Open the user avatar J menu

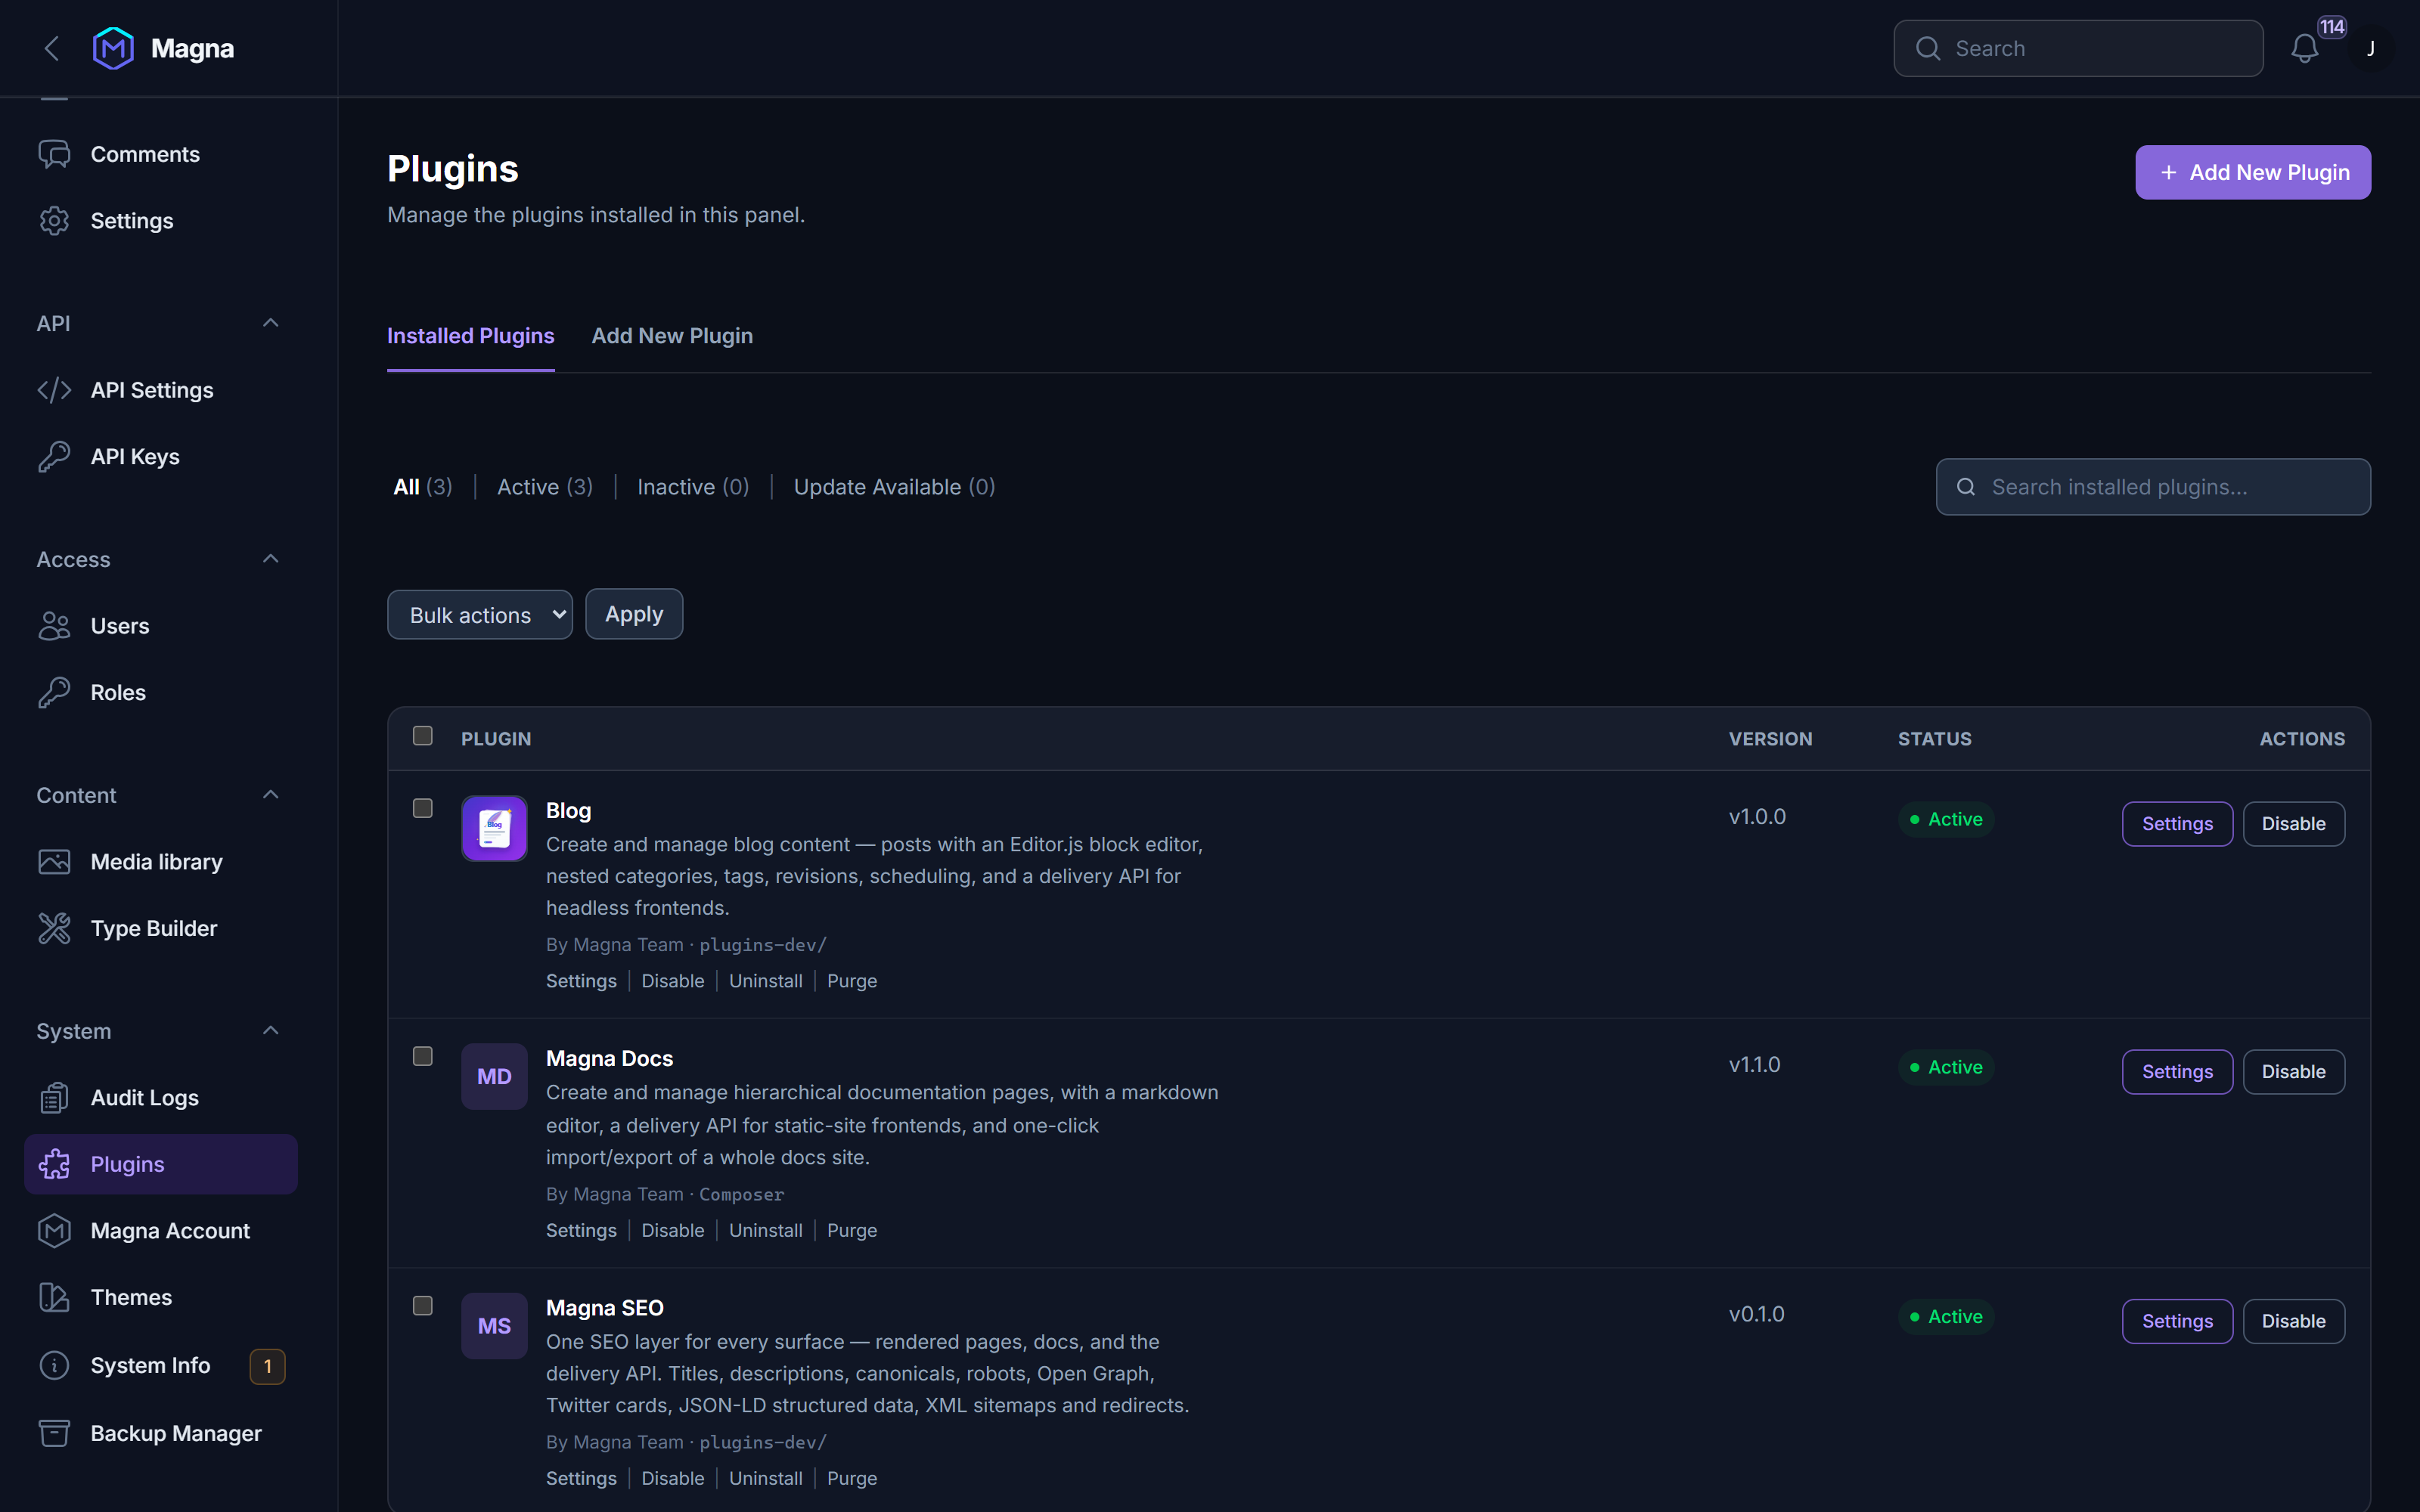[2370, 49]
